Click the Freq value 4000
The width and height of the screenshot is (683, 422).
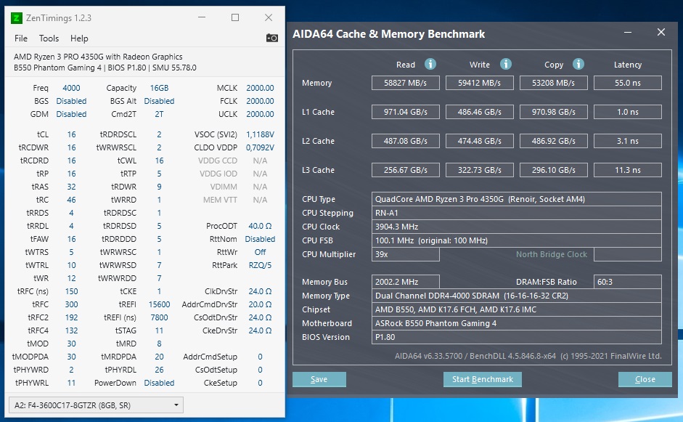[x=71, y=88]
